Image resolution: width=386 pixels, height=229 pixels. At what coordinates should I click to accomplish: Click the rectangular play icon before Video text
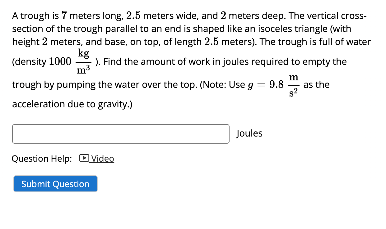tap(83, 159)
